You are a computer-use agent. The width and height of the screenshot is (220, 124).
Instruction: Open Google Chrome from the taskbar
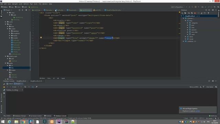click(23, 122)
